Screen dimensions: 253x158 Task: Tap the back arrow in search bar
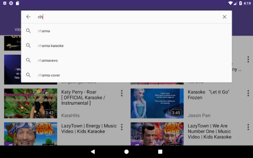click(x=28, y=17)
